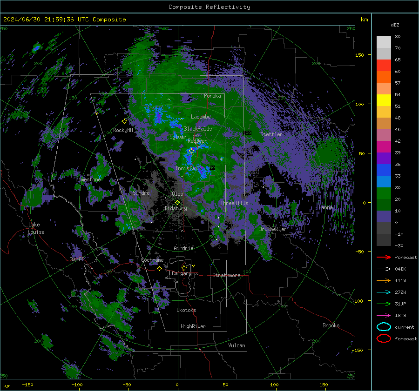
Task: Click the Banff city label
Action: pyautogui.click(x=77, y=259)
